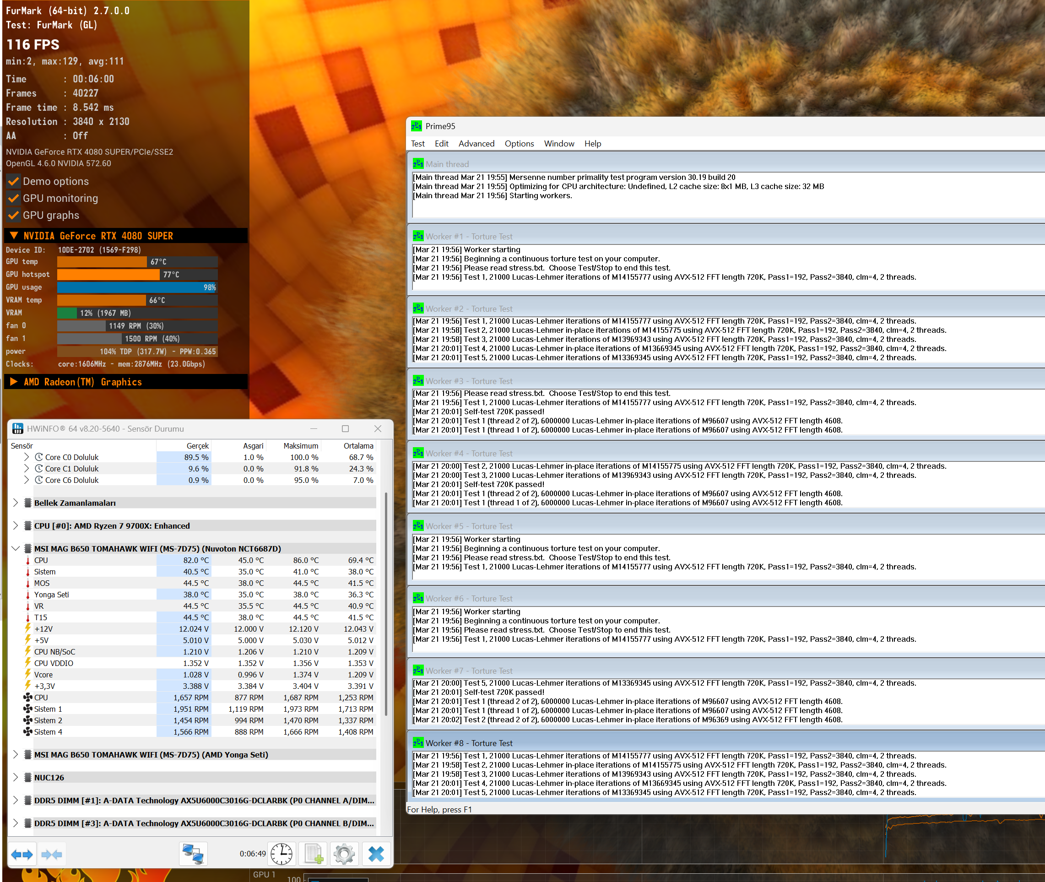Reset sensor timer with the clock icon
Viewport: 1045px width, 882px height.
pos(282,854)
